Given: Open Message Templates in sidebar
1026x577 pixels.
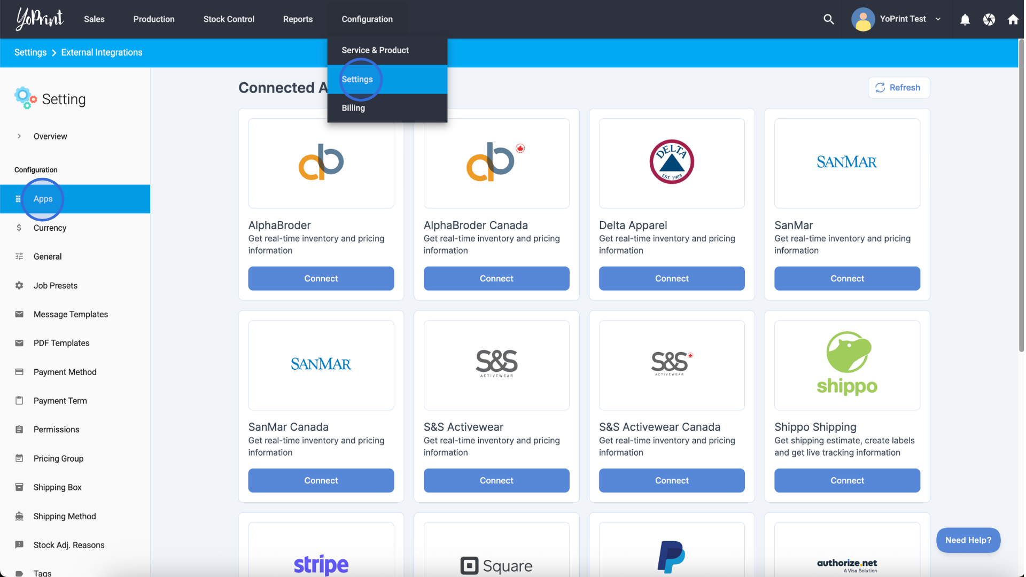Looking at the screenshot, I should tap(75, 314).
